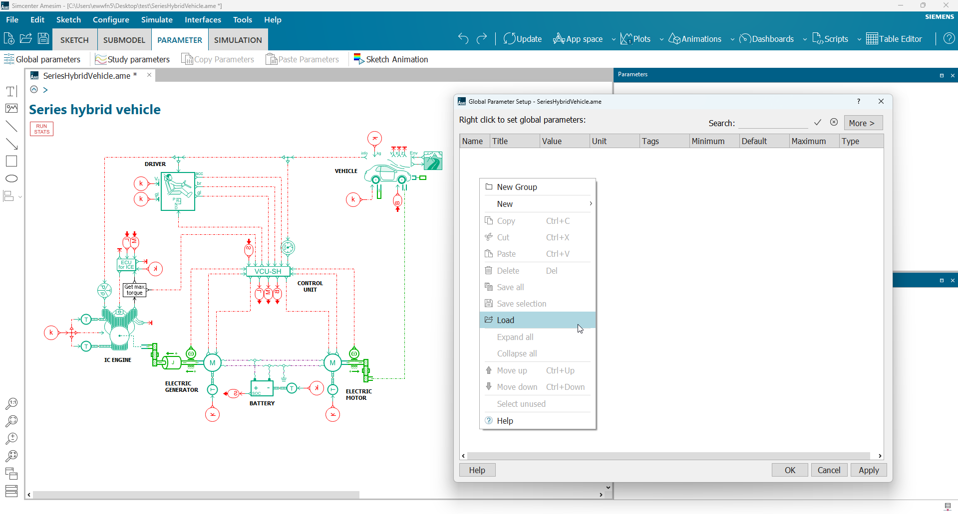Open the Configure menu
Screen dimensions: 958x514
(111, 19)
